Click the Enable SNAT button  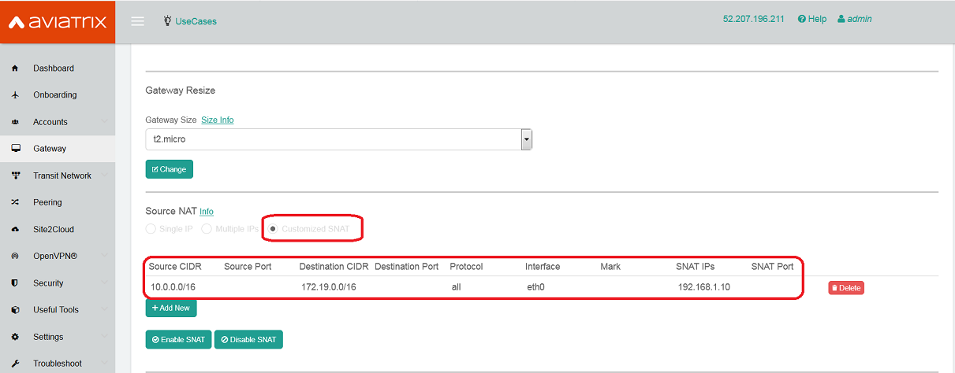[x=177, y=340]
